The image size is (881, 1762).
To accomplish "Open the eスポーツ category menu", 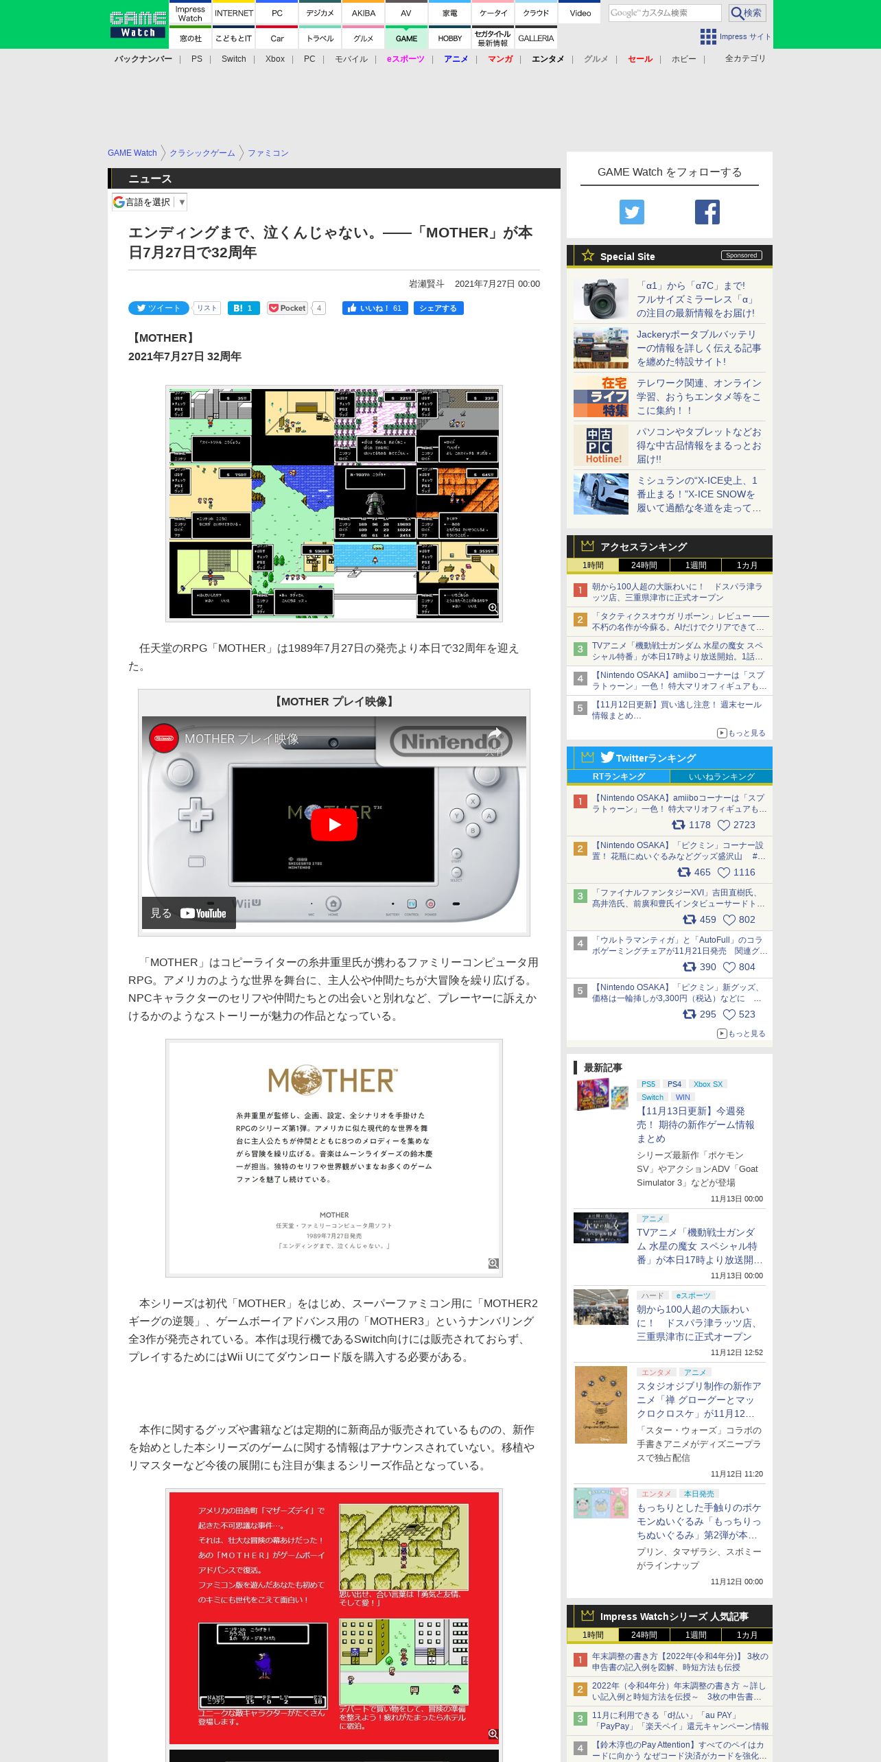I will click(406, 59).
